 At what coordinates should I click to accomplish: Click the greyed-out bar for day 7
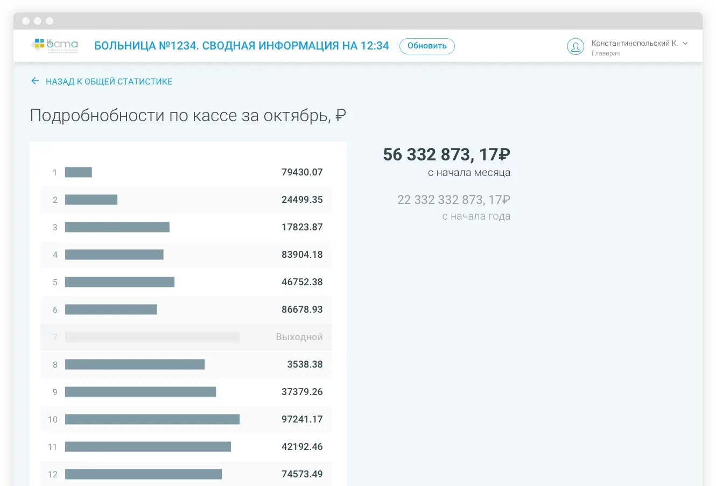coord(152,337)
